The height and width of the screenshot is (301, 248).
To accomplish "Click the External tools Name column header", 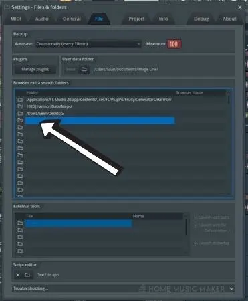I will pos(138,216).
